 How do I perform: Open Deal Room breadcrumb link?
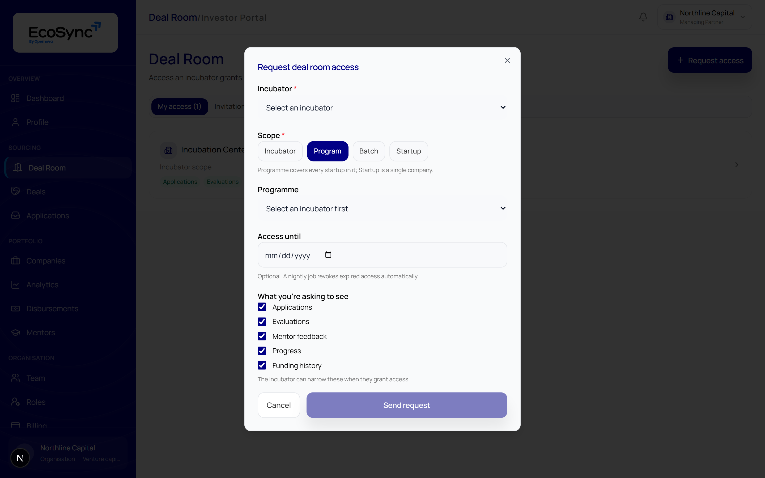173,17
